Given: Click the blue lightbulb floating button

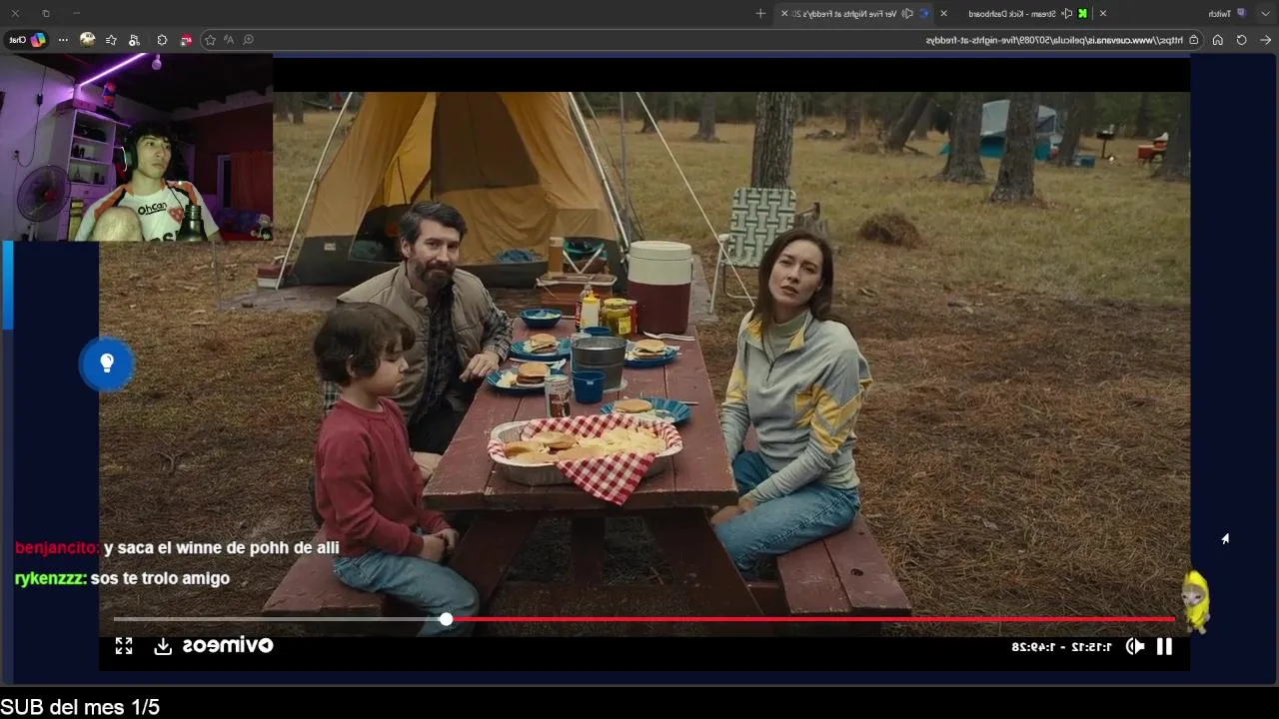Looking at the screenshot, I should 107,363.
